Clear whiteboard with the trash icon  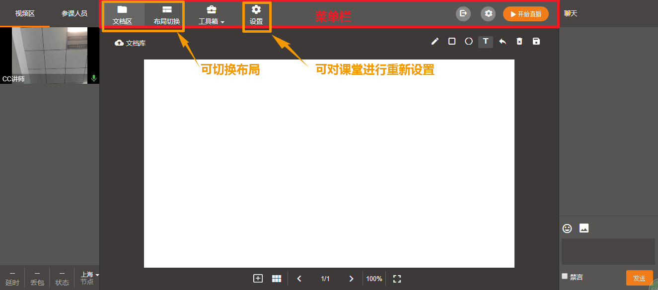(519, 42)
